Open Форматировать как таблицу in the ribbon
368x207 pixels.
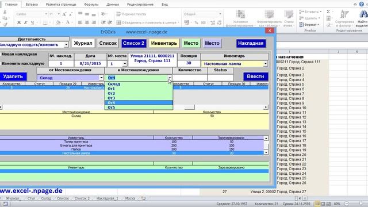click(269, 18)
